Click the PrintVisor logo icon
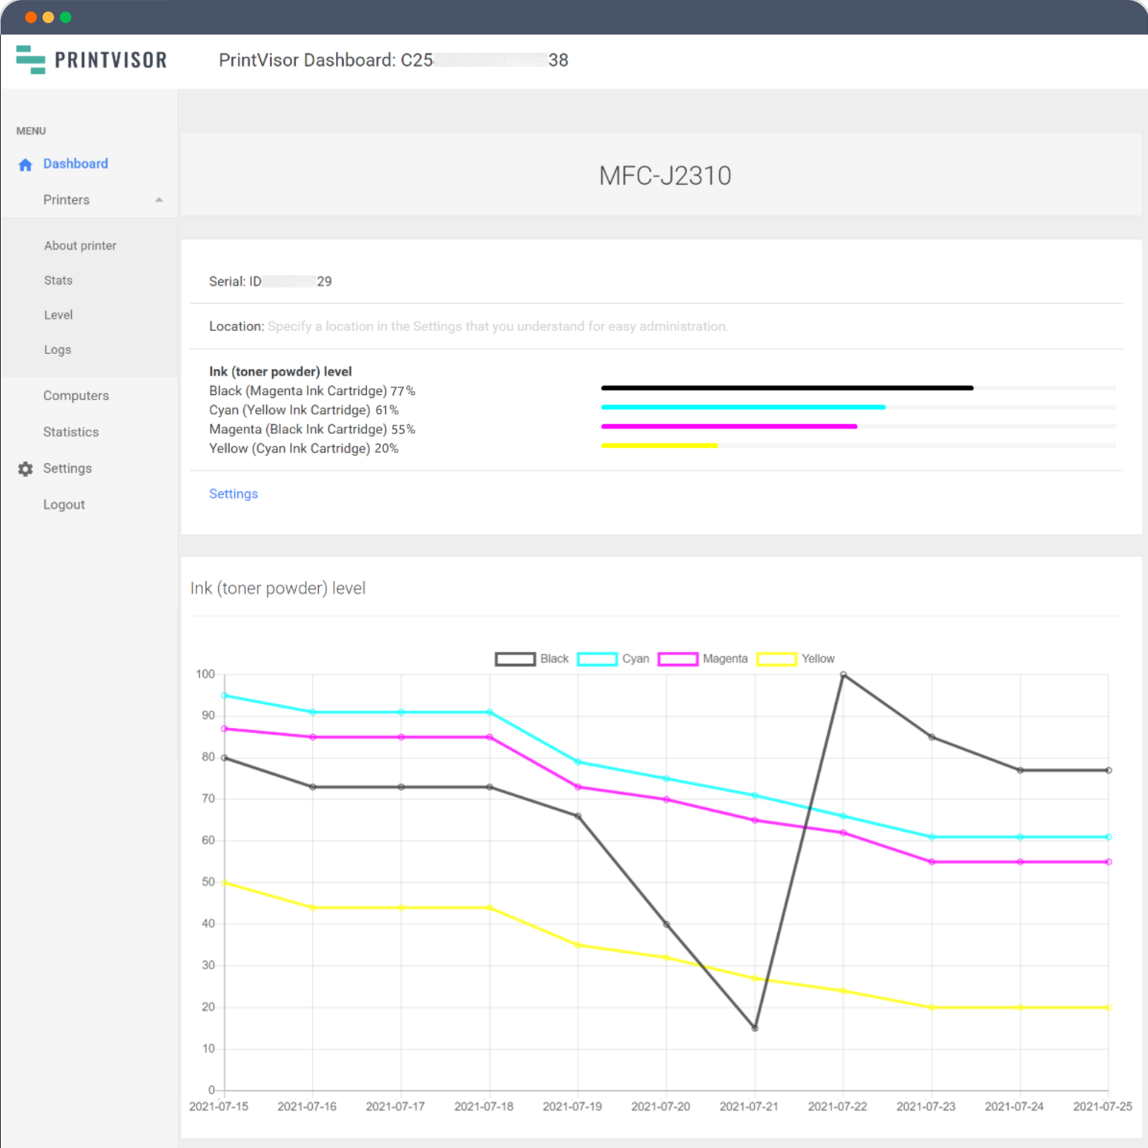The height and width of the screenshot is (1148, 1148). pos(31,60)
